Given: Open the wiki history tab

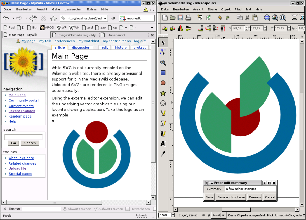Looking at the screenshot, I should click(x=121, y=47).
